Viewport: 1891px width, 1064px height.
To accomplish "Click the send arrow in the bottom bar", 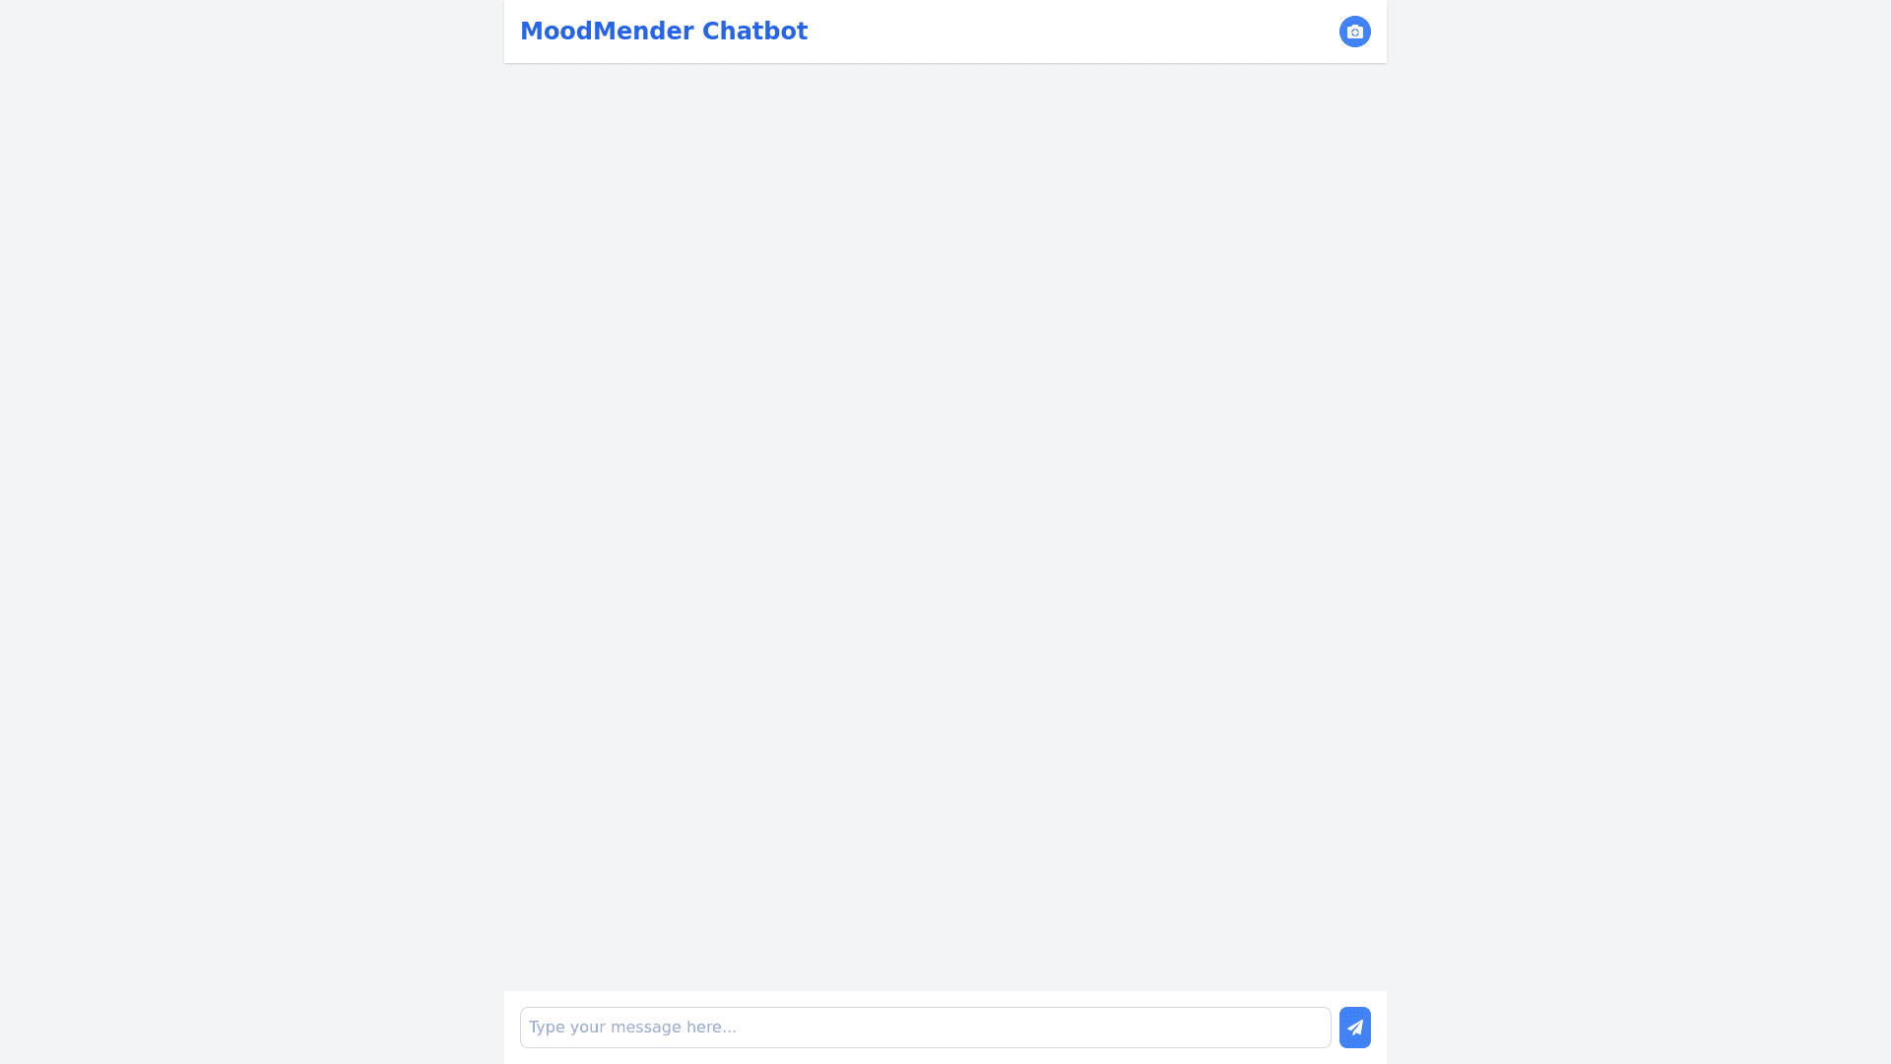I will tap(1354, 1028).
